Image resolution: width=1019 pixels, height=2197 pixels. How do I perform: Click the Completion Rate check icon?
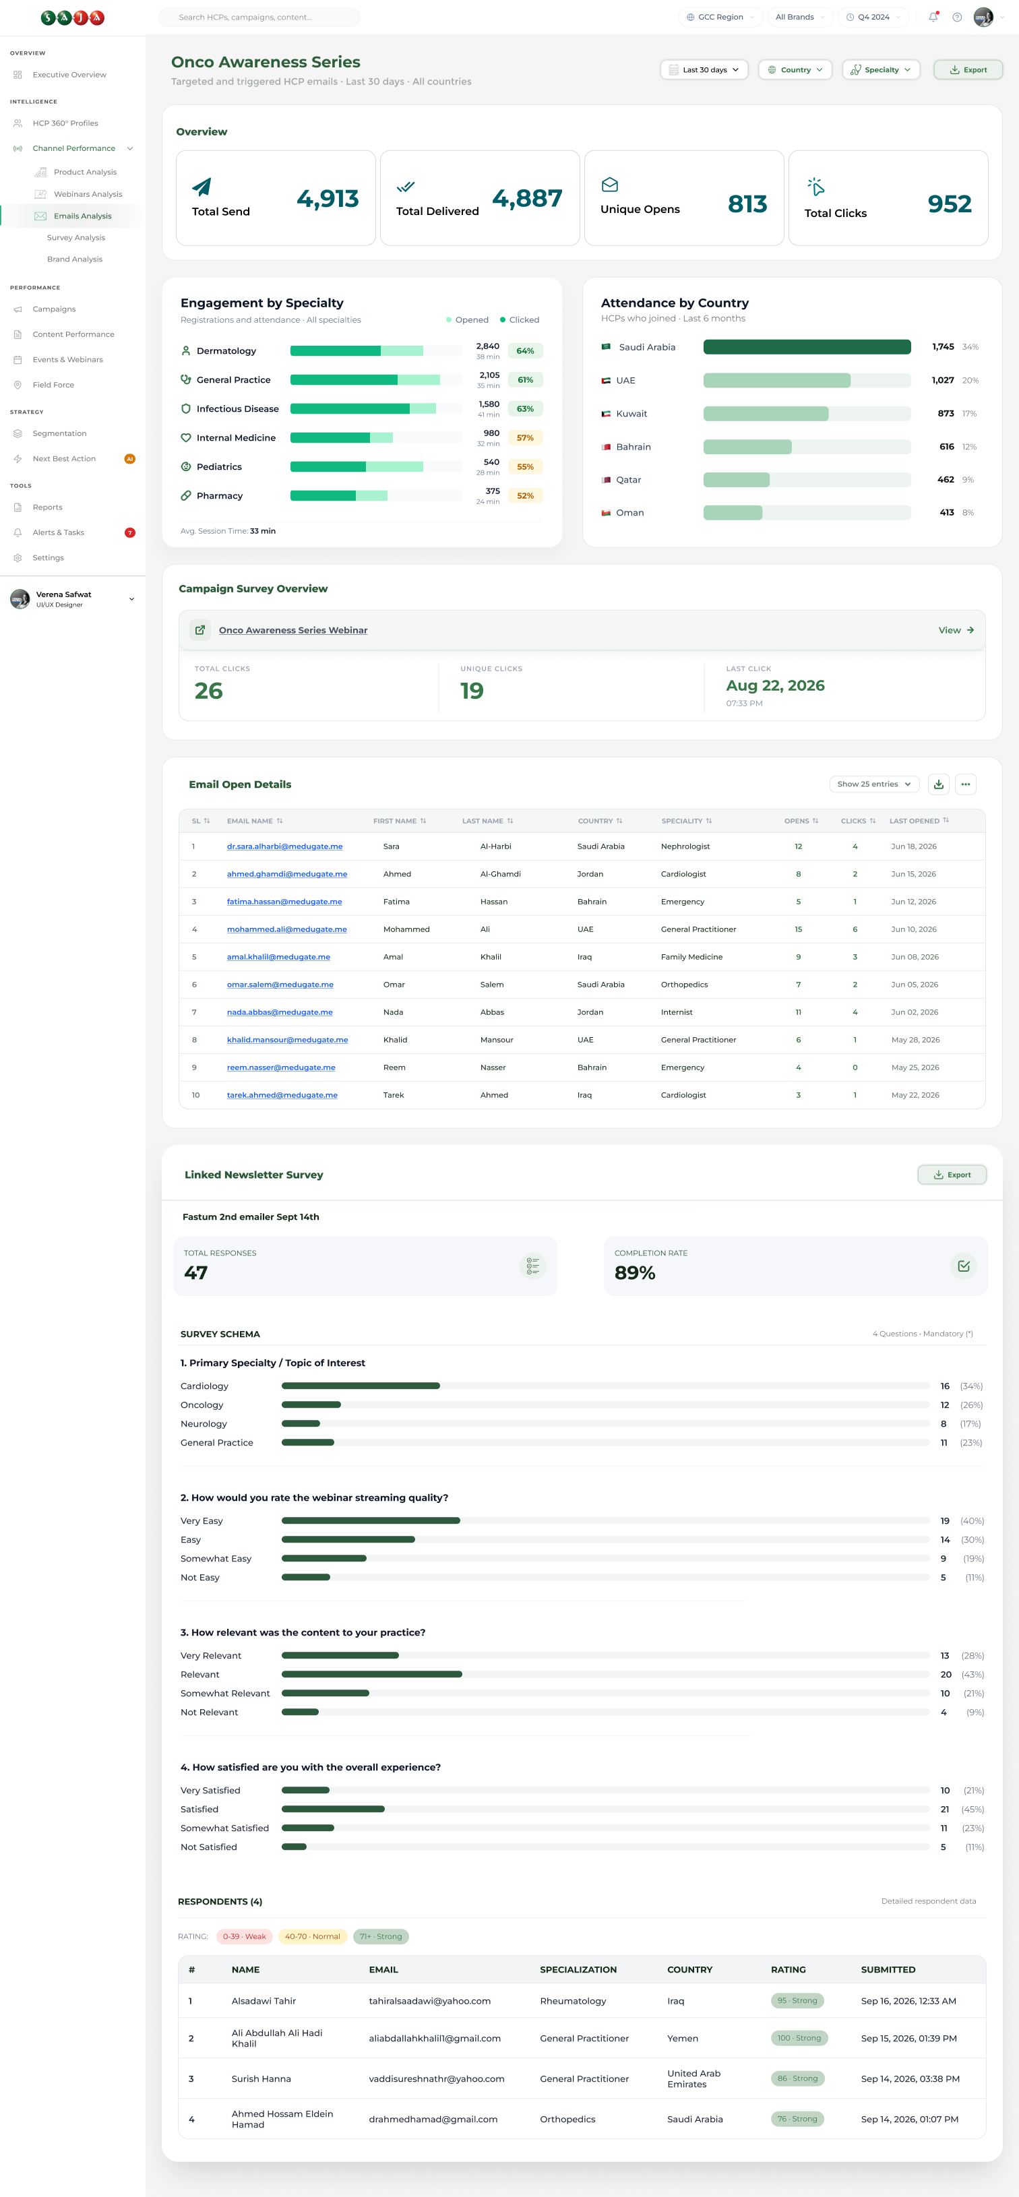pyautogui.click(x=964, y=1266)
